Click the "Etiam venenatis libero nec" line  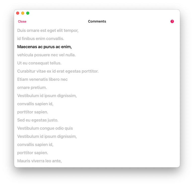coord(42,79)
